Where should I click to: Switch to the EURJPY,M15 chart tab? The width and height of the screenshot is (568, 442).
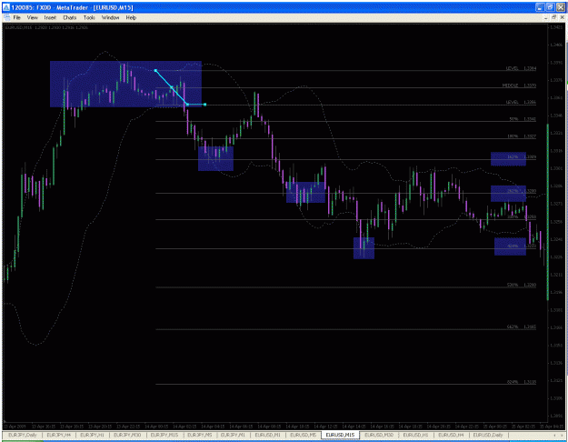(x=164, y=435)
